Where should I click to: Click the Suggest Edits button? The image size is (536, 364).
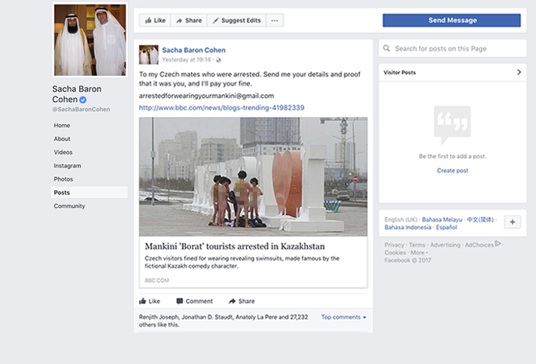[x=237, y=20]
